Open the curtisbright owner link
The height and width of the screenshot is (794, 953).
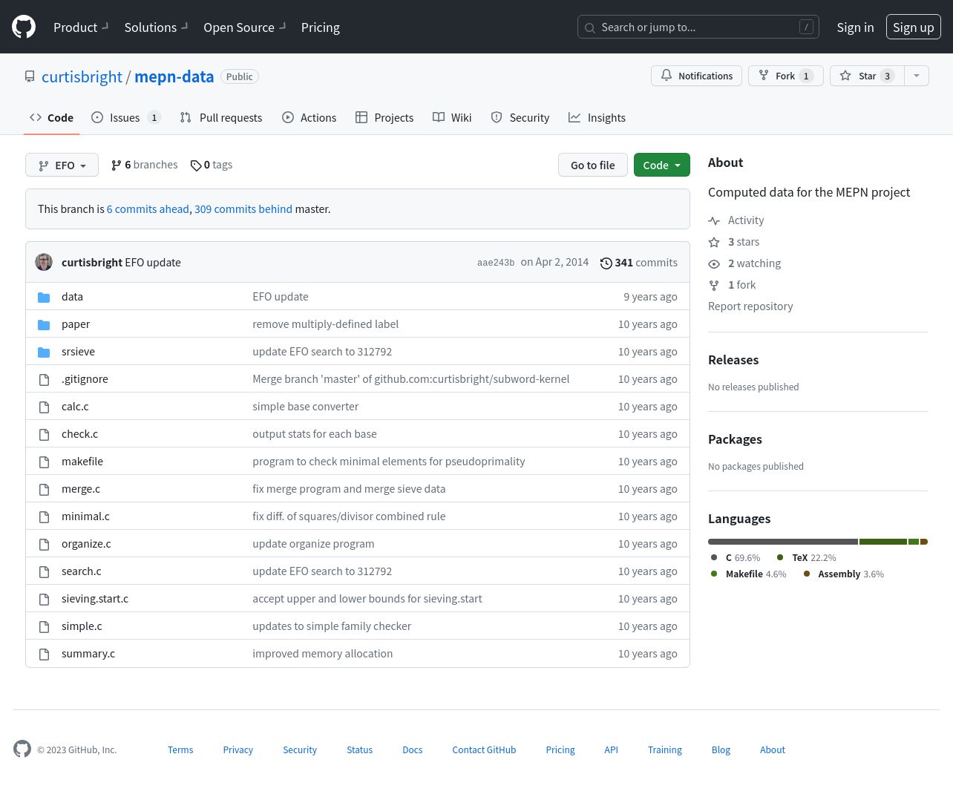tap(82, 76)
